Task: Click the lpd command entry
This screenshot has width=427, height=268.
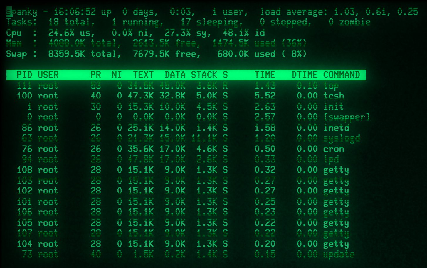Action: (331, 160)
